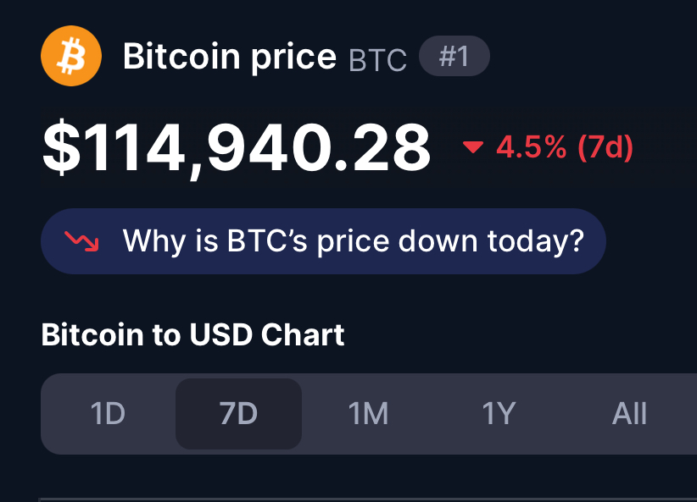Image resolution: width=697 pixels, height=502 pixels.
Task: Click the (7d) period label
Action: tap(605, 147)
